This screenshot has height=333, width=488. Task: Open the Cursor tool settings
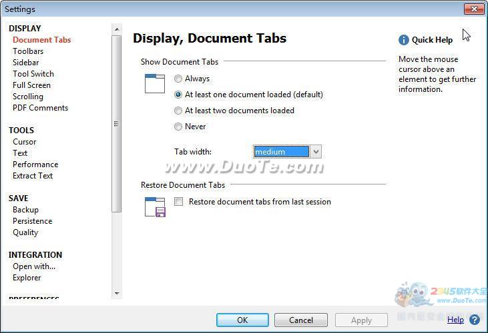[x=25, y=142]
